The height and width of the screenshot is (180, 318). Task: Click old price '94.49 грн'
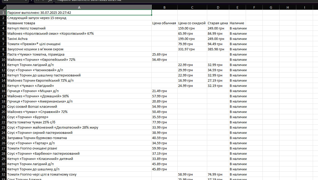pyautogui.click(x=218, y=44)
